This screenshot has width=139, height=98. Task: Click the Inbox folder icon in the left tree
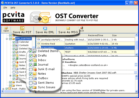pyautogui.click(x=17, y=55)
